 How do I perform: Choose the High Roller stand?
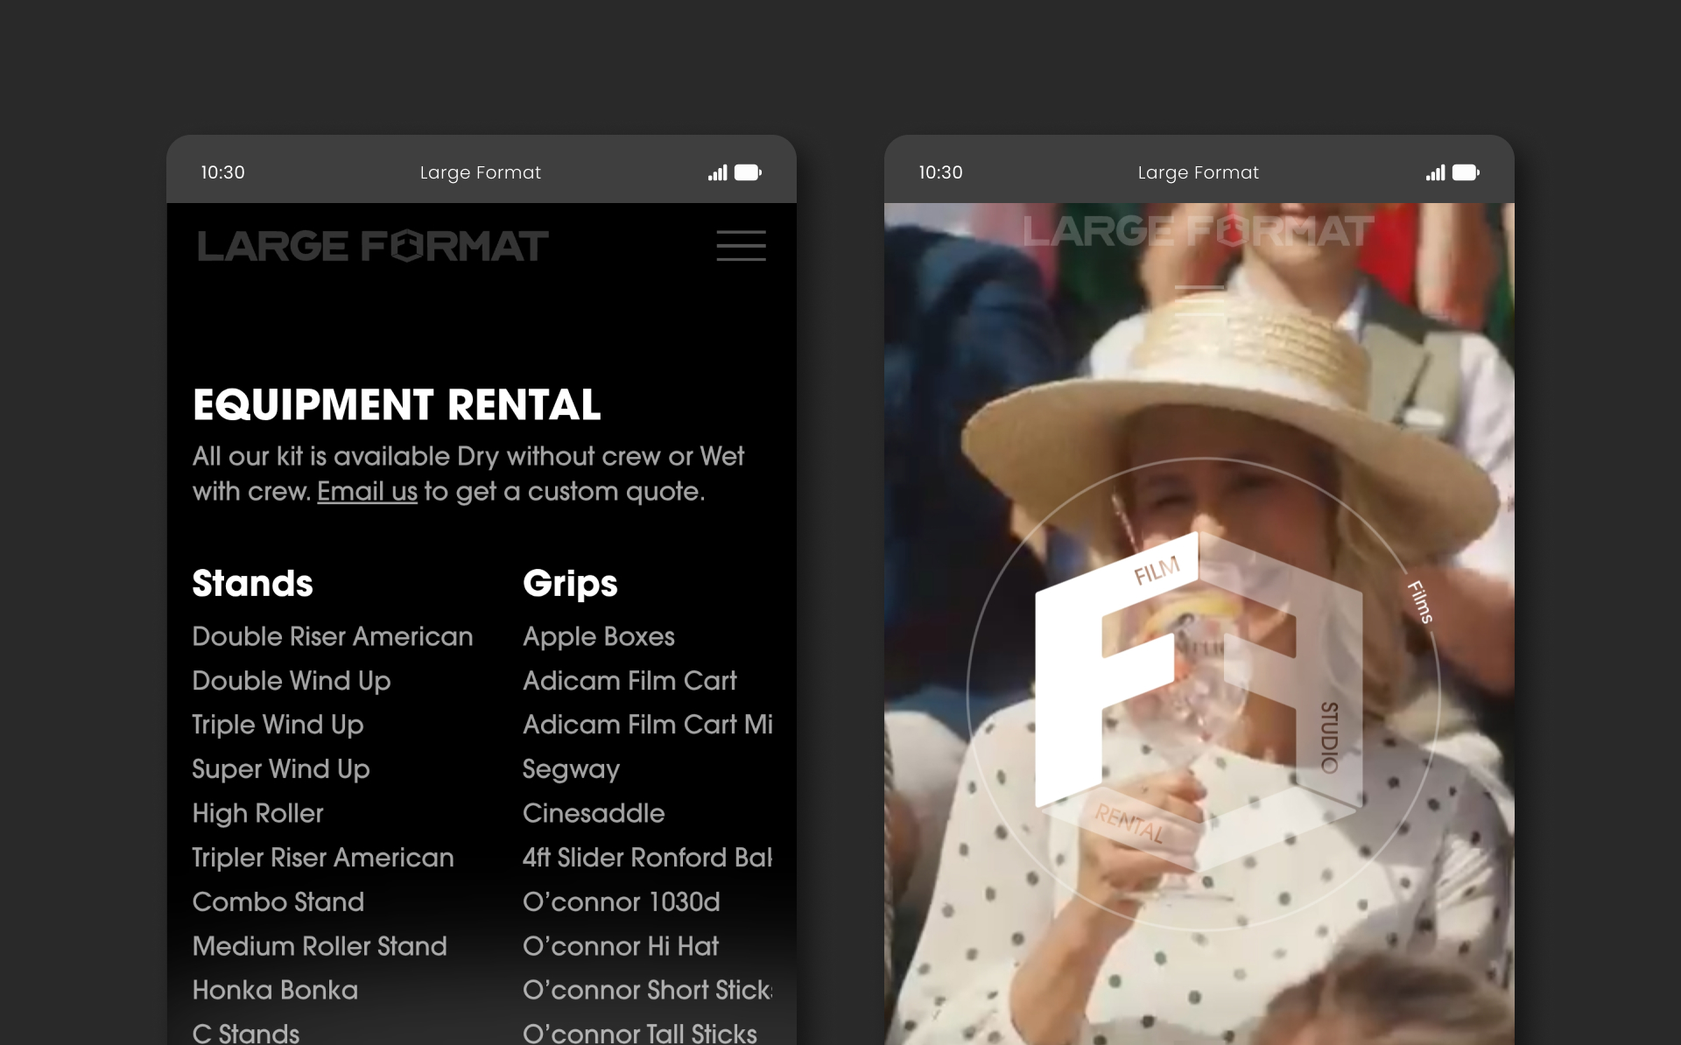[x=257, y=813]
